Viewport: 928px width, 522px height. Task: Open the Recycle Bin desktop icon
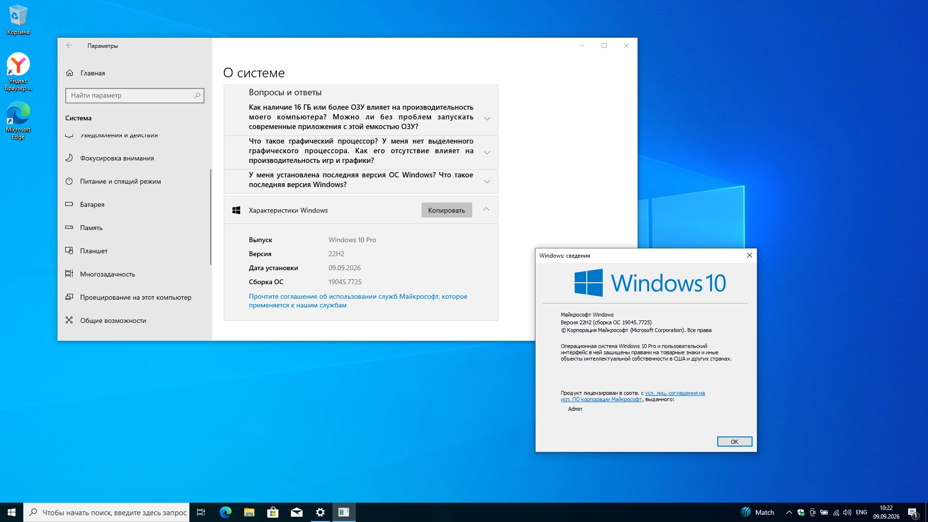pos(18,20)
